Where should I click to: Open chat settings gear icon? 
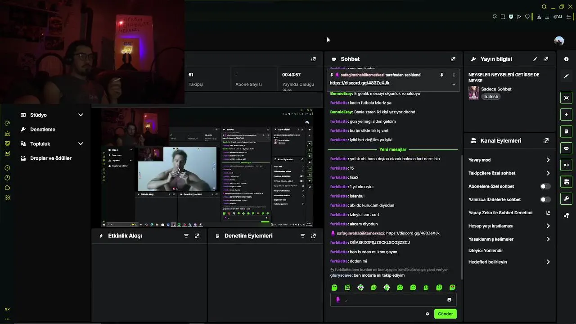click(427, 314)
